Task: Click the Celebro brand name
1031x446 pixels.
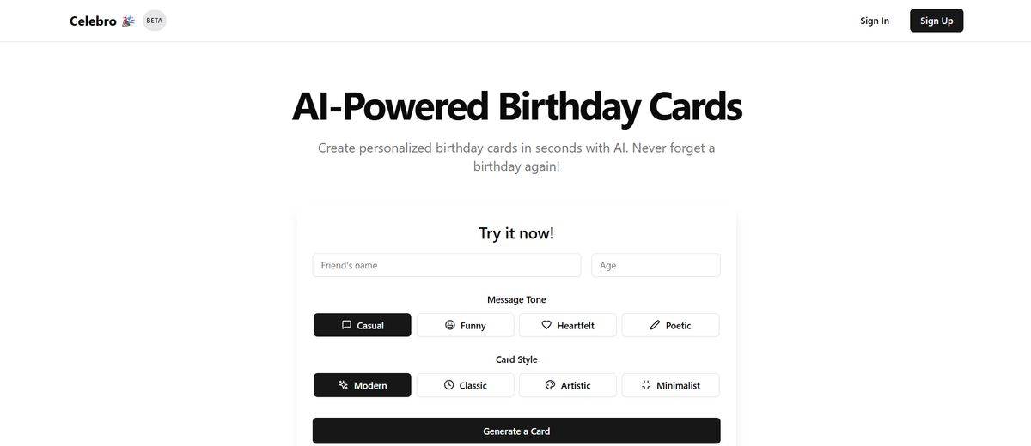Action: pos(93,21)
